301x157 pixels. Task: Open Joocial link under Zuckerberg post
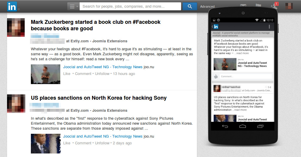pyautogui.click(x=103, y=67)
